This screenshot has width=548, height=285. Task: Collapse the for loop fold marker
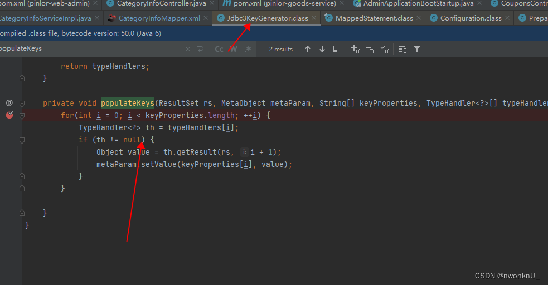[22, 115]
